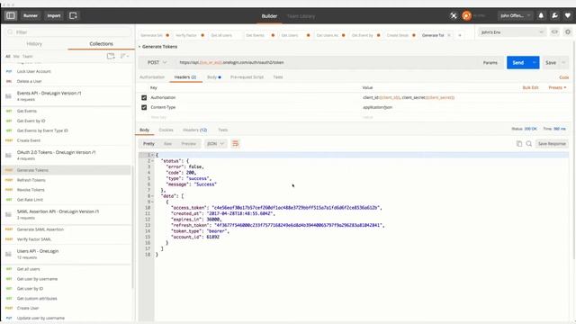Image resolution: width=576 pixels, height=324 pixels.
Task: Open the Bulk Edit link
Action: click(530, 88)
